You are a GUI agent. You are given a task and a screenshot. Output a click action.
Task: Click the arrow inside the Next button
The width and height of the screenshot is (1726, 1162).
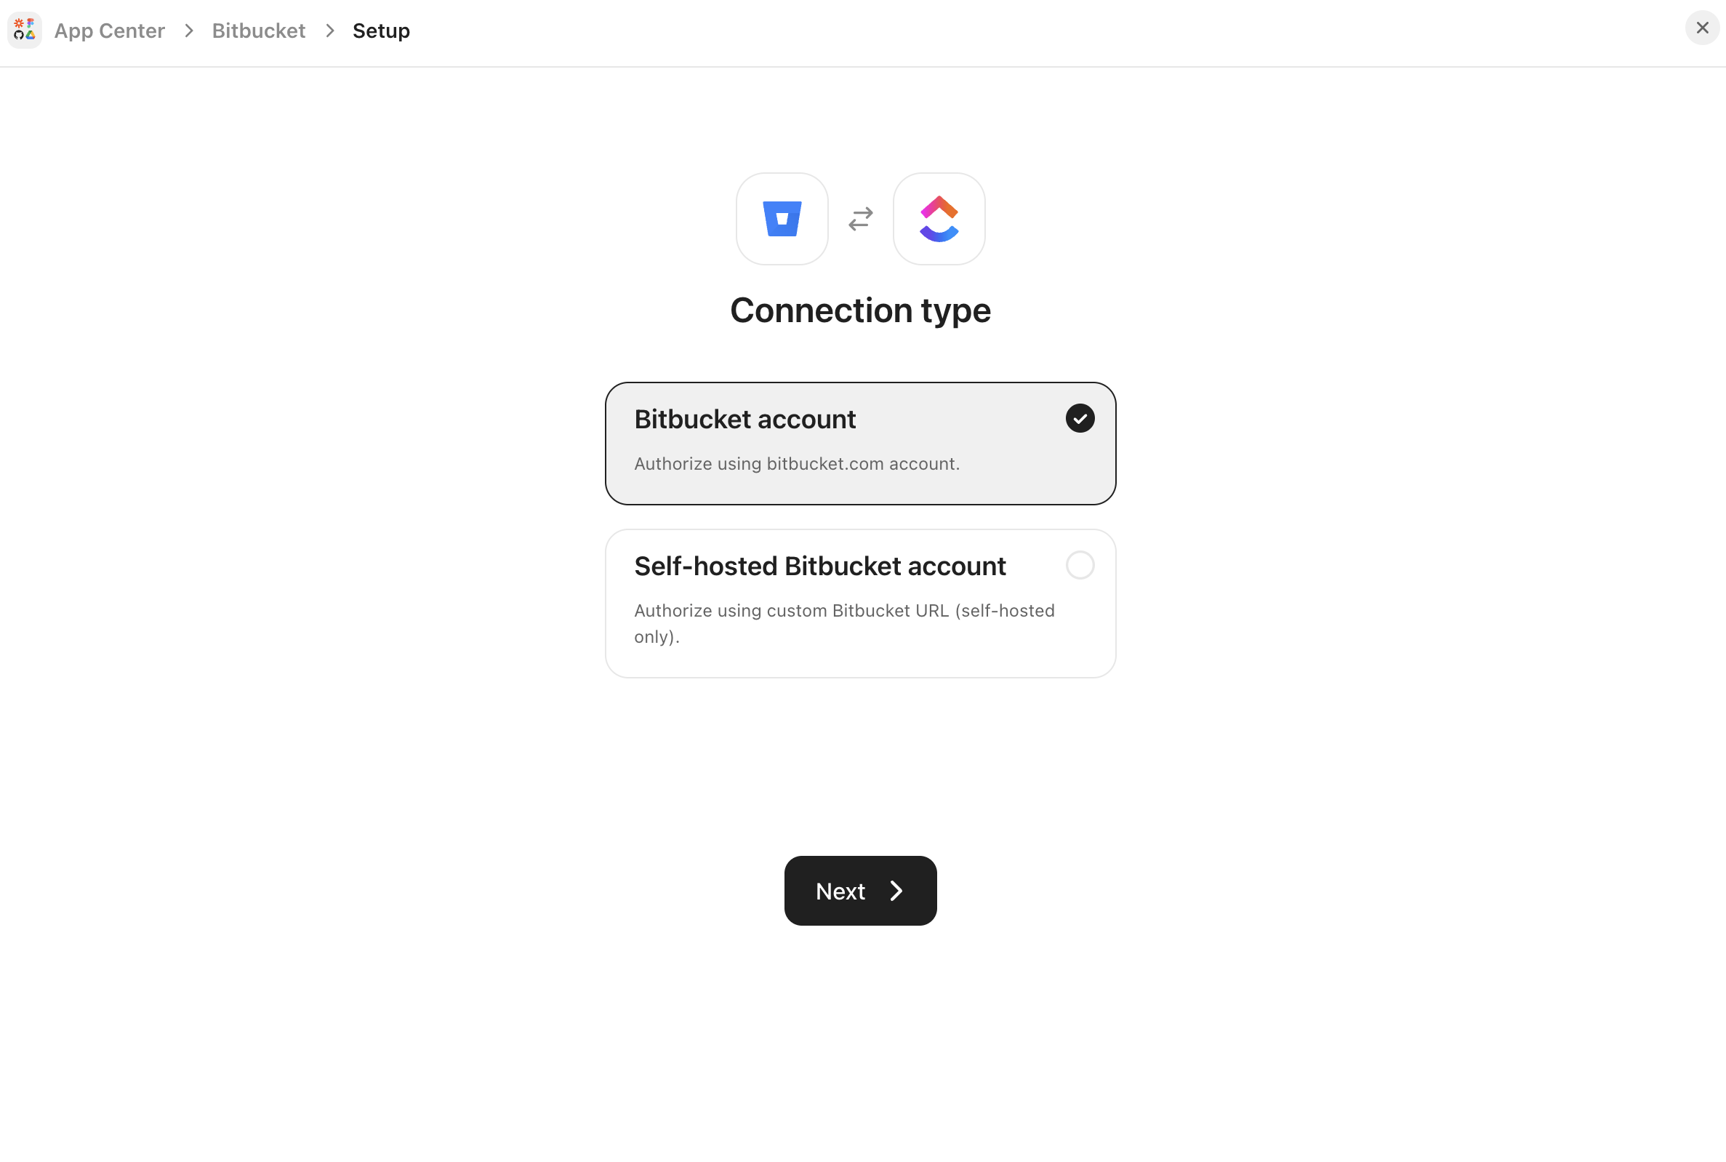896,891
